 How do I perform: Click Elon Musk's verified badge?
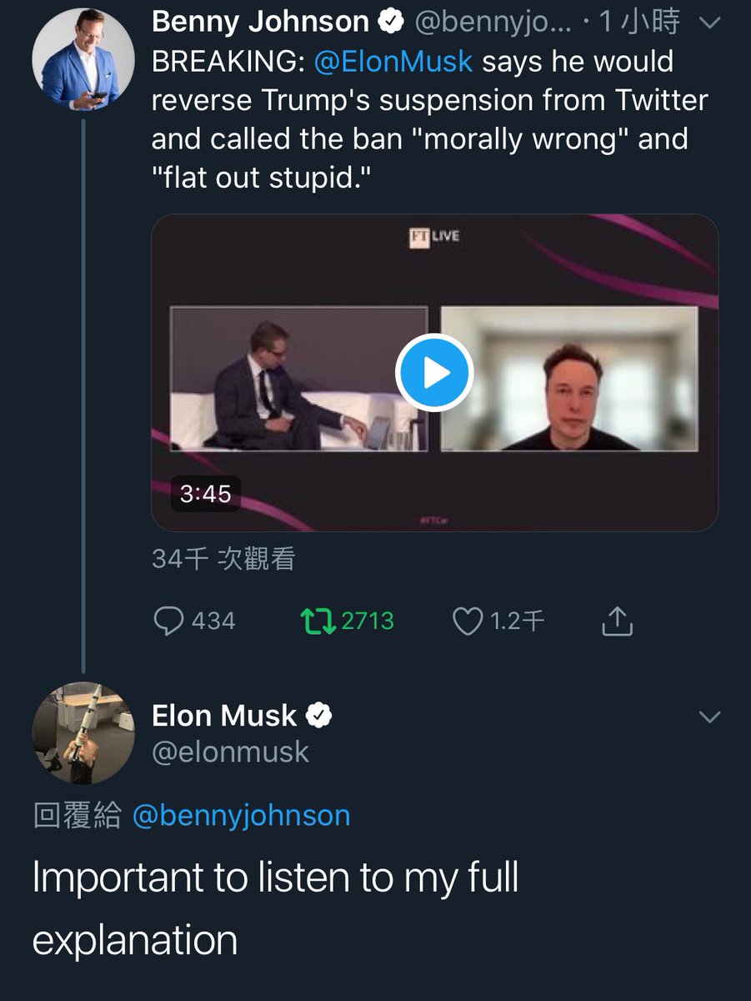(x=320, y=716)
